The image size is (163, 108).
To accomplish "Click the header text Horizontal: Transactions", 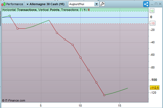I will tap(20, 10).
